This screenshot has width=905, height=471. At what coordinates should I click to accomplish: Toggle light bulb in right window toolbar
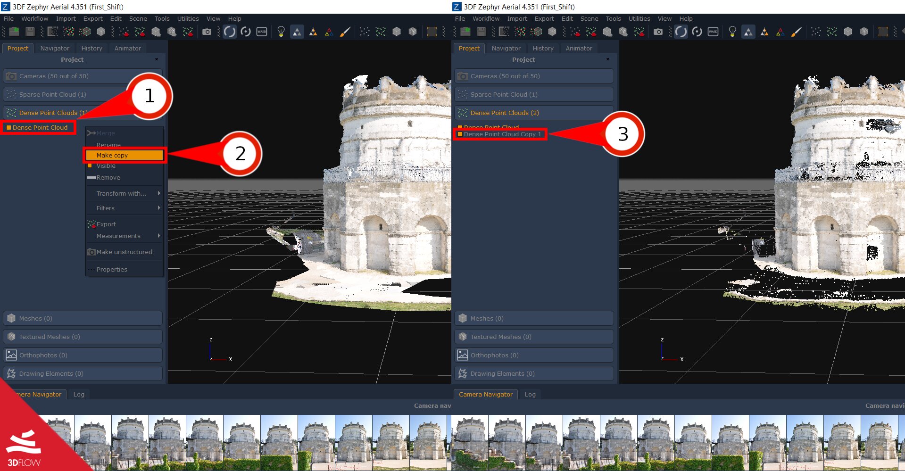click(732, 32)
